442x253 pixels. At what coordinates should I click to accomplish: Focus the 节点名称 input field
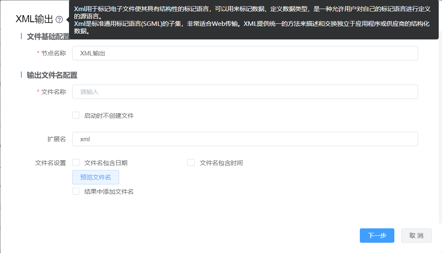point(245,53)
